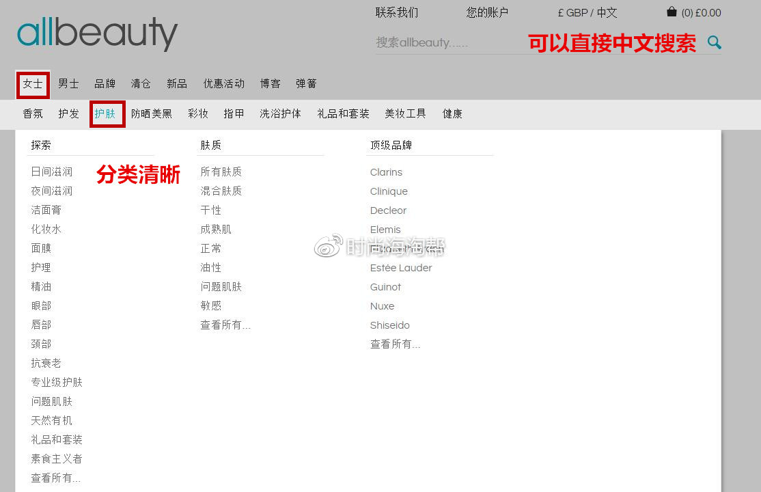This screenshot has height=492, width=761.
Task: Choose the 面膜 mask category link
Action: point(41,249)
